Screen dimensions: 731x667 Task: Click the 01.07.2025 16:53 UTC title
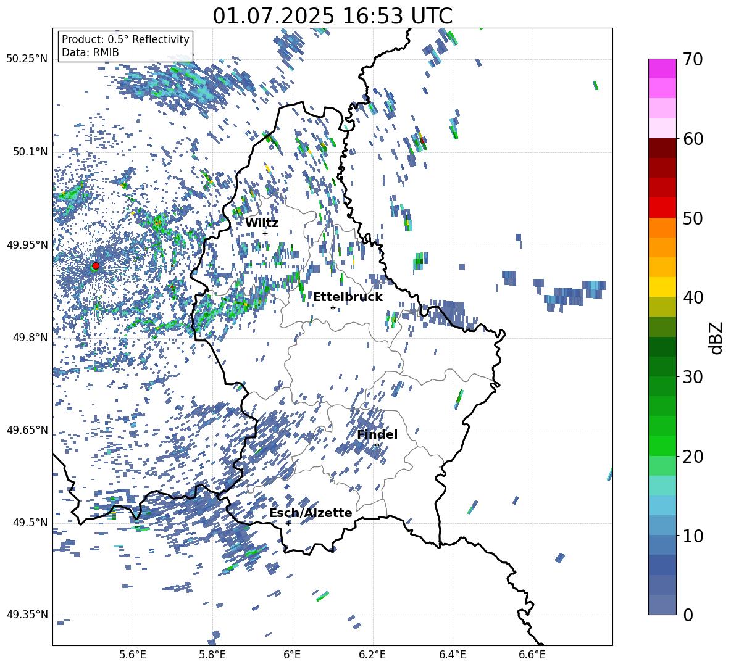pyautogui.click(x=332, y=16)
